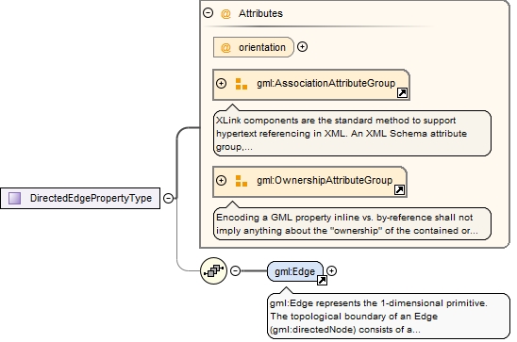Select the gml:Edge element node
The image size is (517, 342).
(295, 271)
